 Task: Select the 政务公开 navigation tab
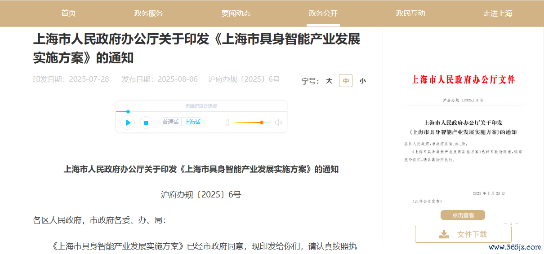click(323, 13)
